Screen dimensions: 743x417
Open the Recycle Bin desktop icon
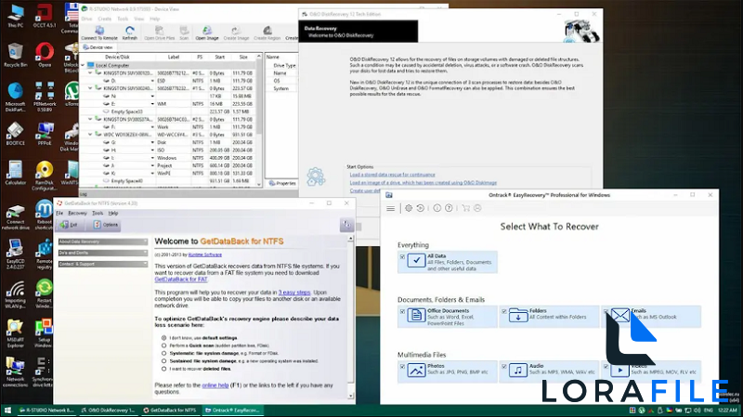click(x=15, y=55)
